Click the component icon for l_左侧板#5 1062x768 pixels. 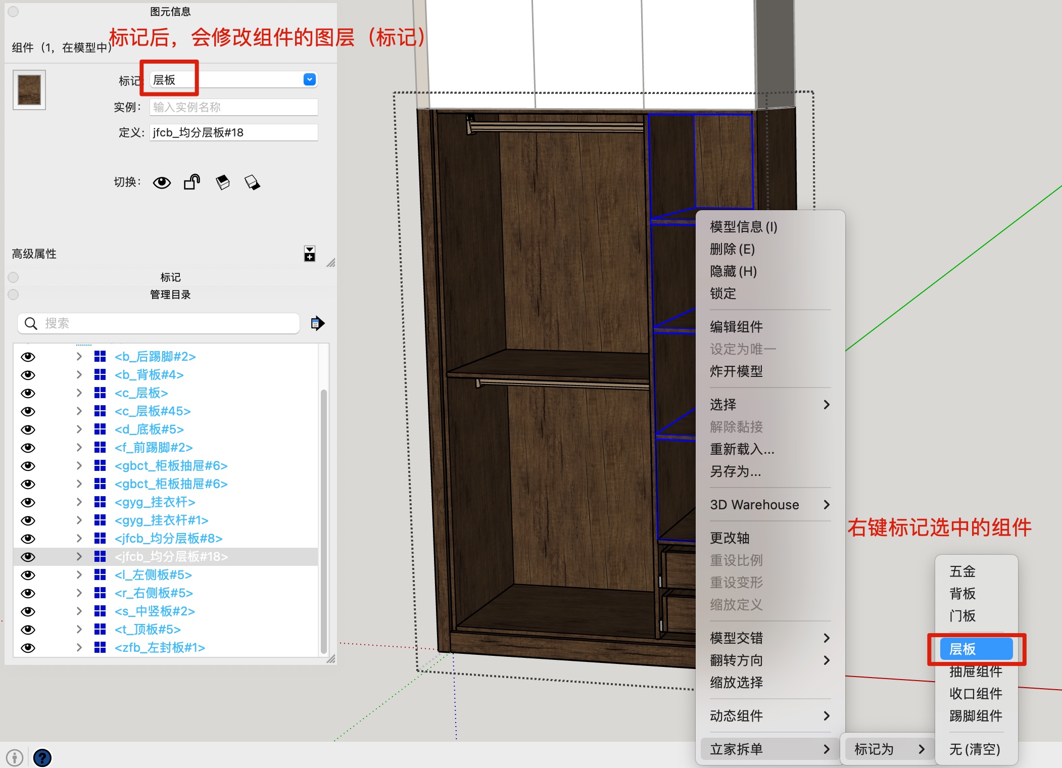pyautogui.click(x=100, y=575)
